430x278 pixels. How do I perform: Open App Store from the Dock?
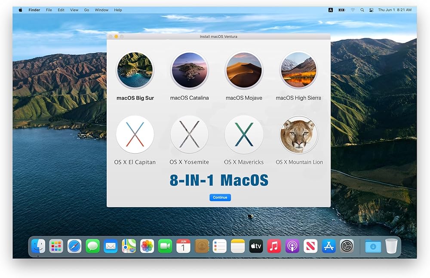(329, 246)
